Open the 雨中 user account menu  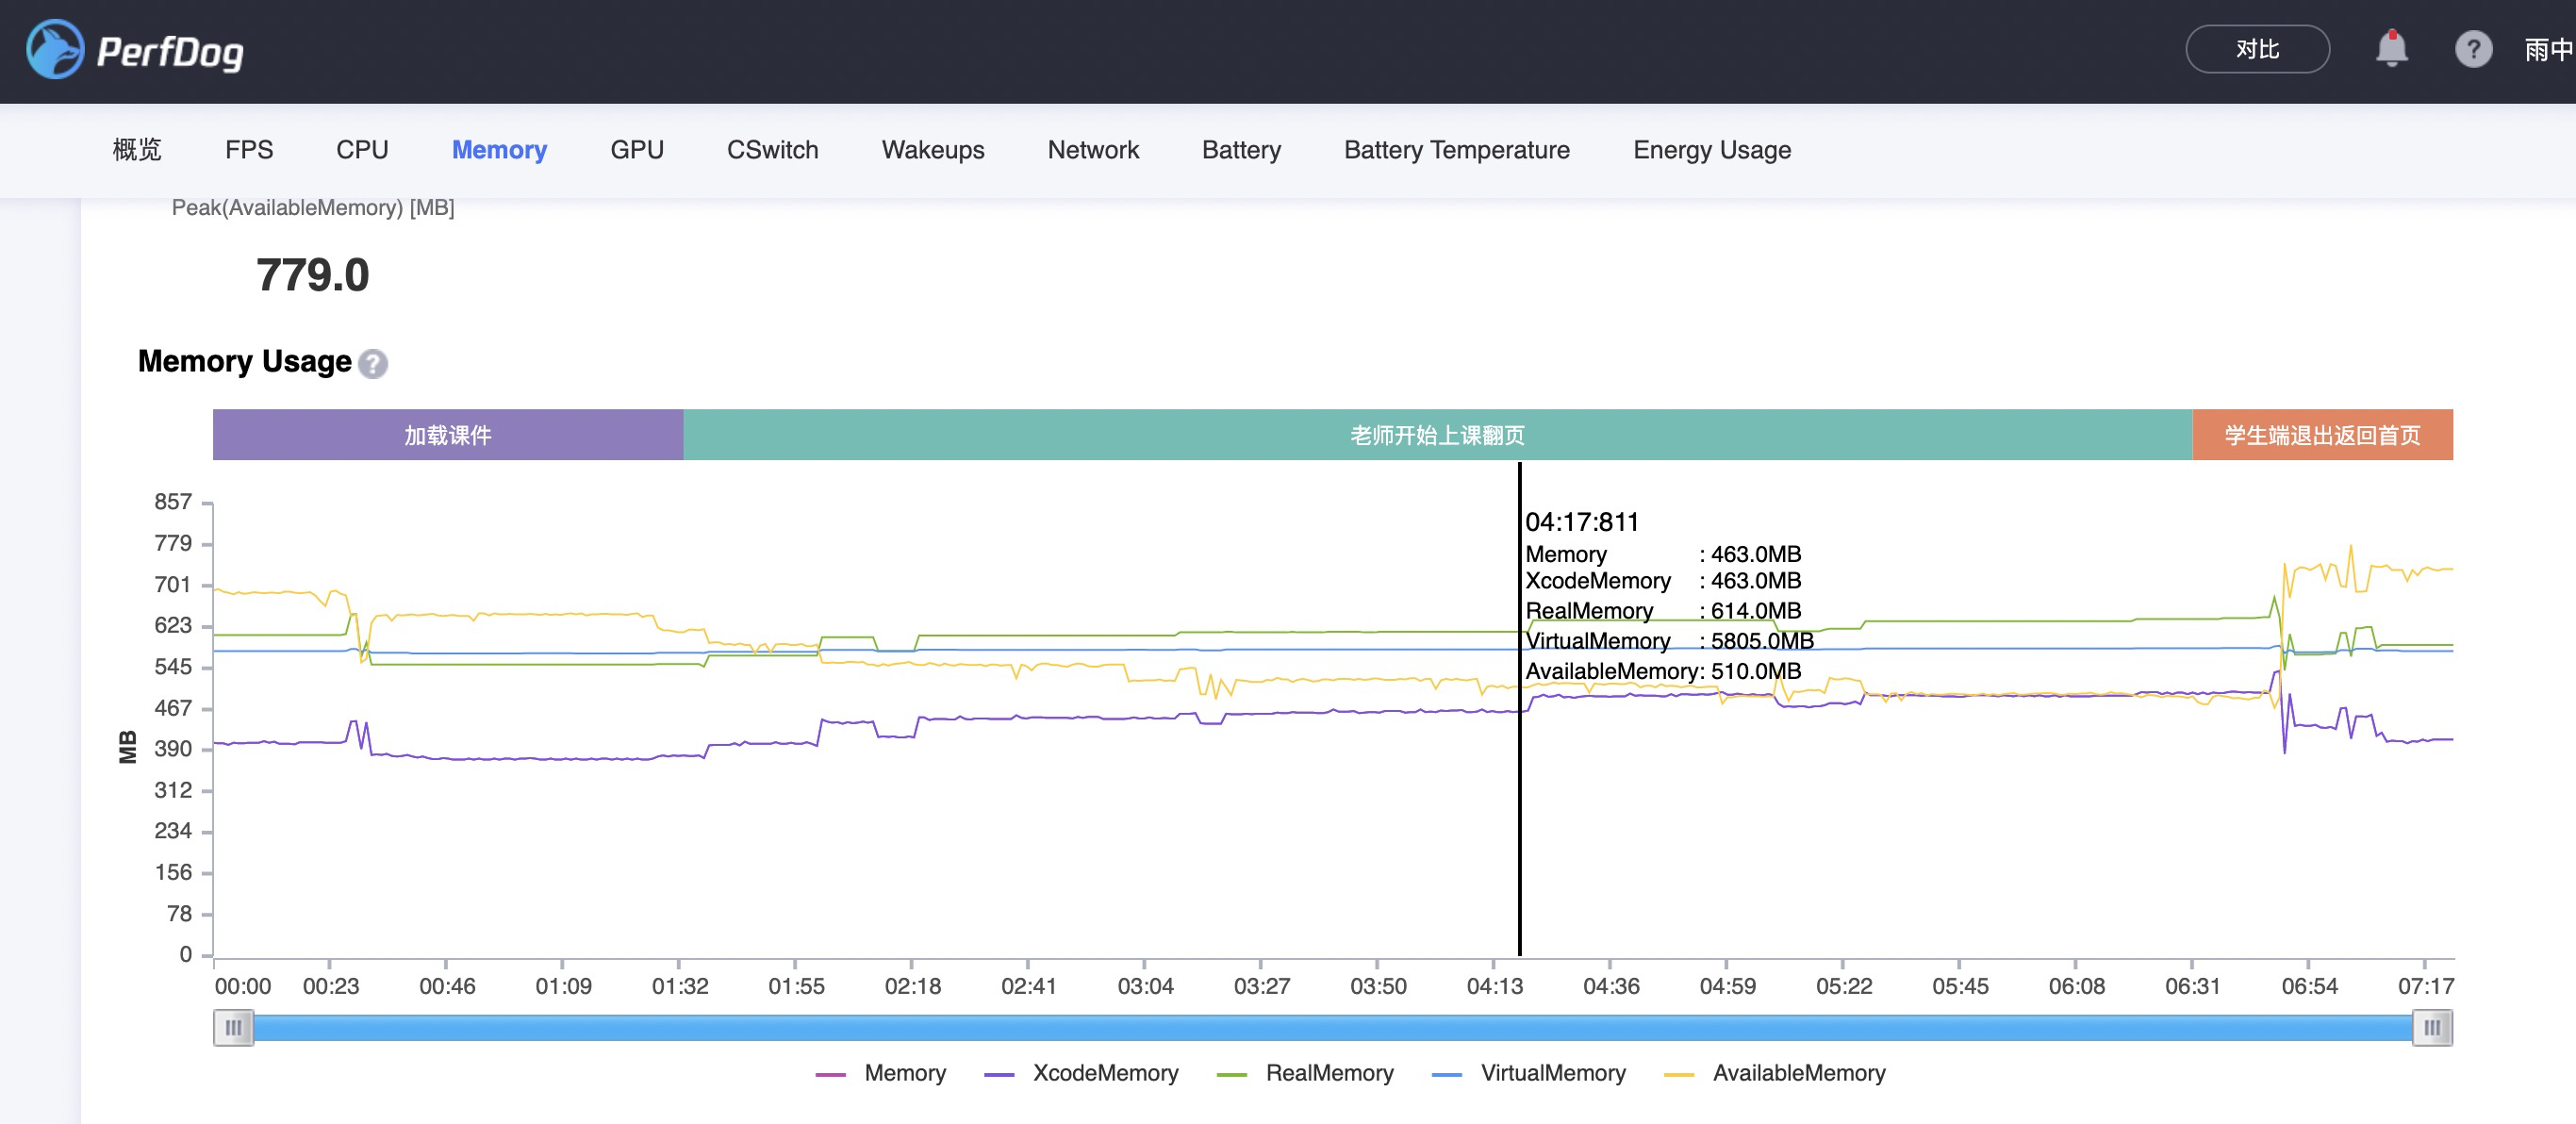tap(2549, 49)
